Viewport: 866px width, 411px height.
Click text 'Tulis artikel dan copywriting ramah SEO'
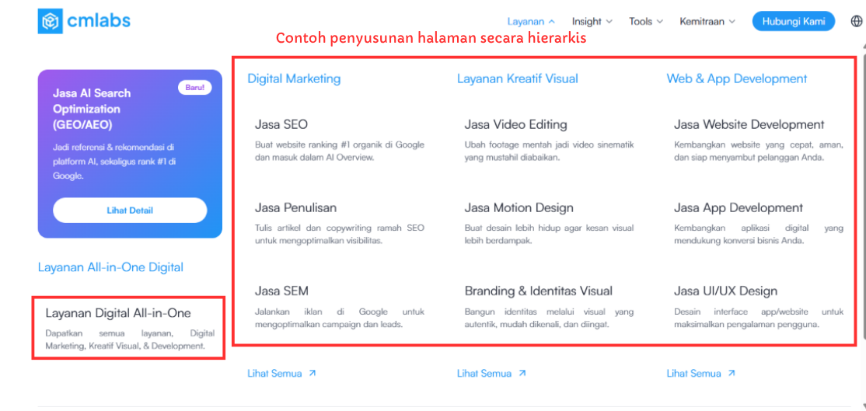pos(340,228)
